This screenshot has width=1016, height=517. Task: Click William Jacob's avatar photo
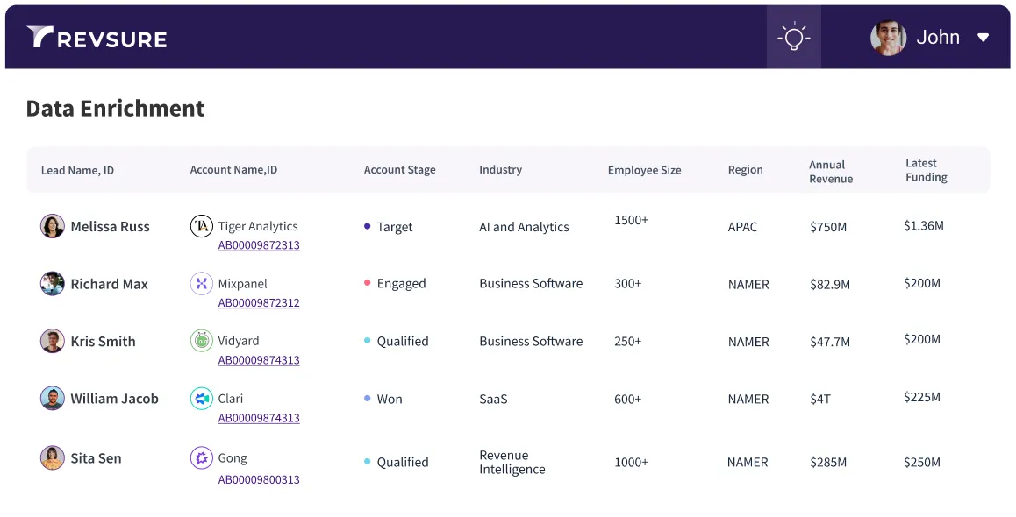[x=53, y=399]
